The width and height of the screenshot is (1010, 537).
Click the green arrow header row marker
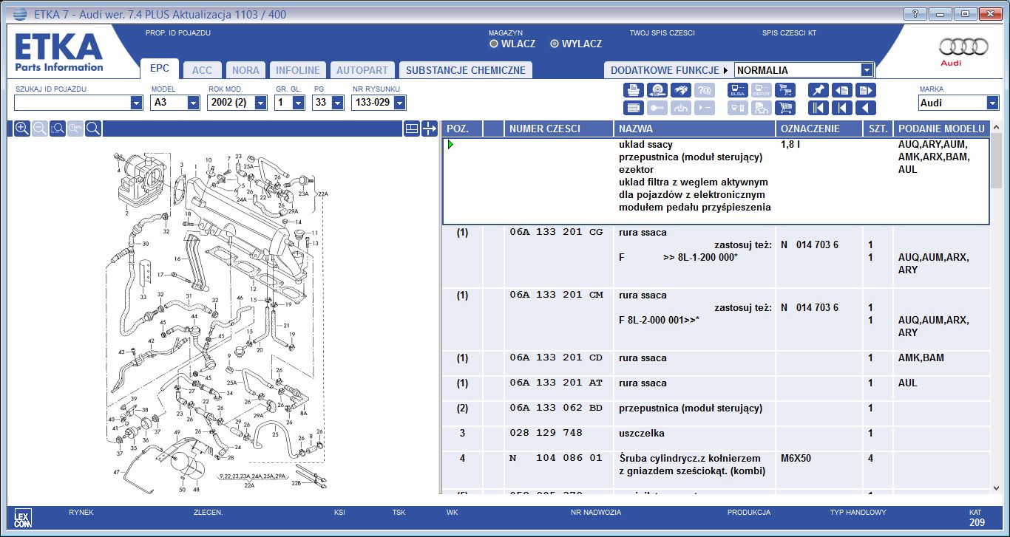point(450,145)
